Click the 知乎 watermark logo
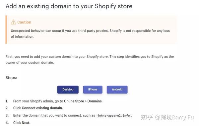 click(x=147, y=117)
